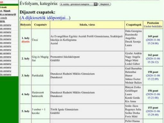Click the 15:29:40 submission timestamp
Image resolution: width=164 pixels, height=123 pixels.
coord(153,115)
